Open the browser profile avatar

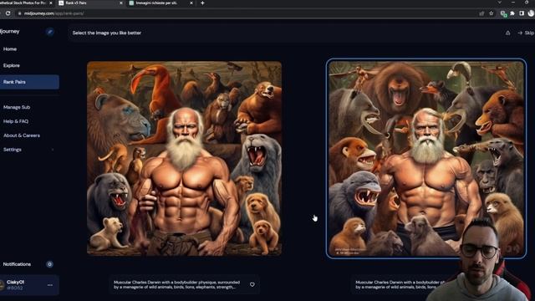(531, 13)
